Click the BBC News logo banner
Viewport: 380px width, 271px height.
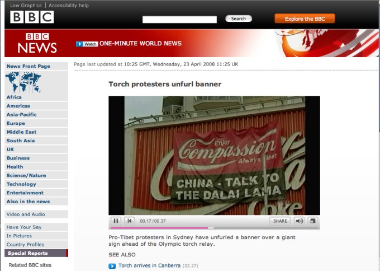37,43
